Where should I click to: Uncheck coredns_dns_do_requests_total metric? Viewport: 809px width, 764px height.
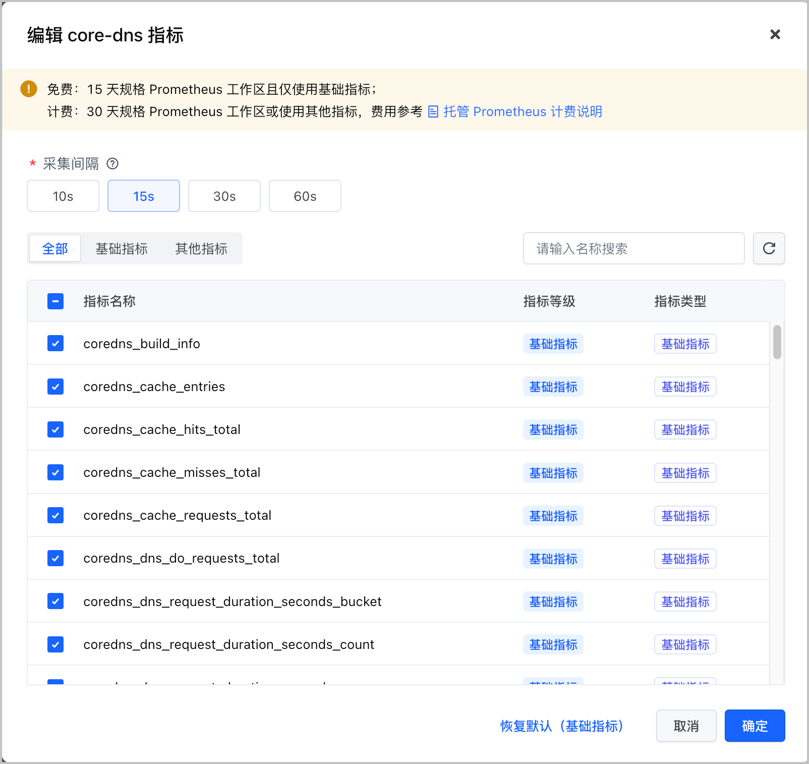coord(55,558)
